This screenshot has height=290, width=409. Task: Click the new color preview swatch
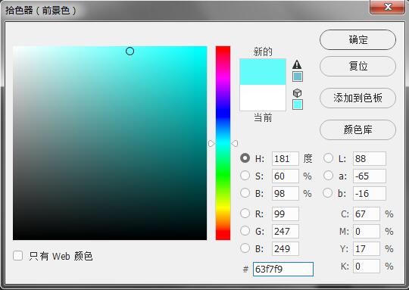(x=263, y=72)
